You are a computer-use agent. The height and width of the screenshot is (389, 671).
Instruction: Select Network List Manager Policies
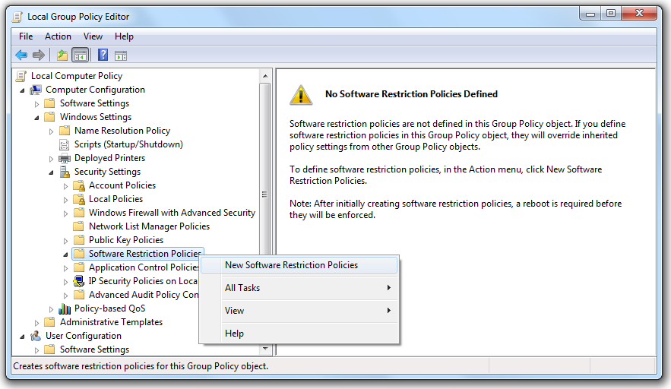point(150,226)
